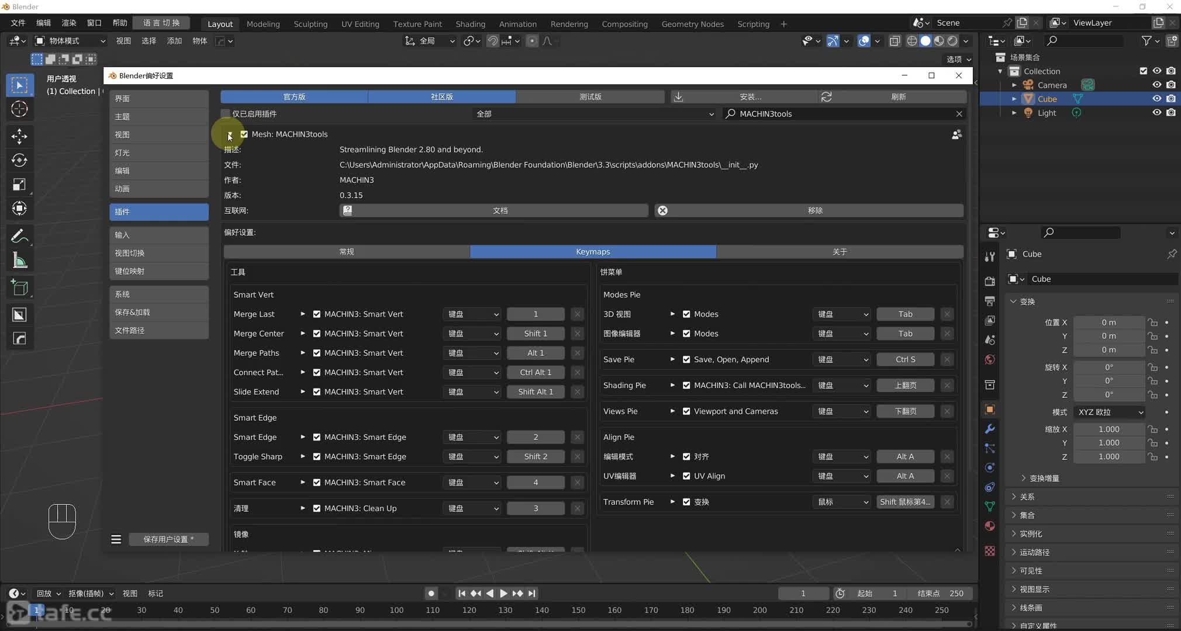1181x631 pixels.
Task: Select the Keymap preferences section
Action: [158, 271]
